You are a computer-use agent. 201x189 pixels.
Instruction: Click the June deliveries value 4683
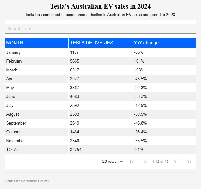pyautogui.click(x=75, y=96)
